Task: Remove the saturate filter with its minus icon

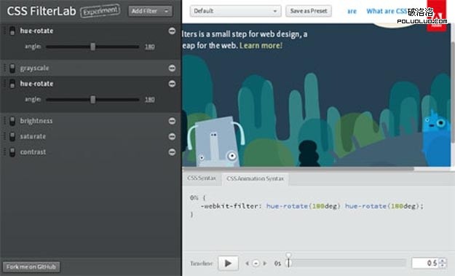Action: click(x=172, y=136)
